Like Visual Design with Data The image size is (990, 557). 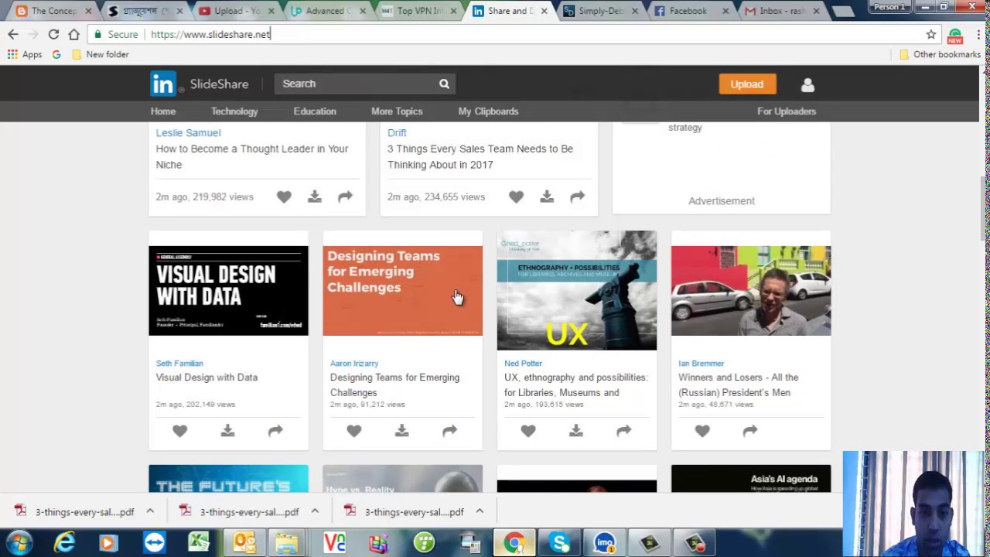179,431
